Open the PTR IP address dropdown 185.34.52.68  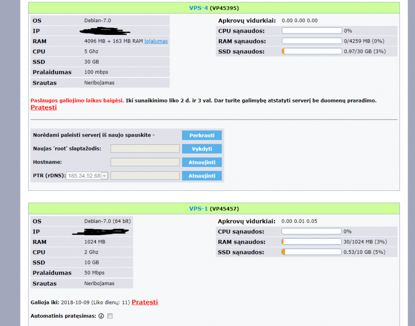coord(87,176)
